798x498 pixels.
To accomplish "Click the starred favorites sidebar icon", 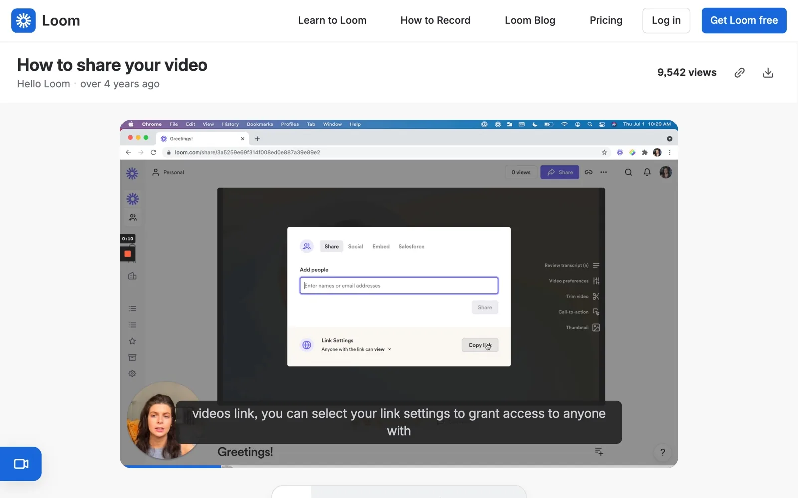I will coord(132,341).
